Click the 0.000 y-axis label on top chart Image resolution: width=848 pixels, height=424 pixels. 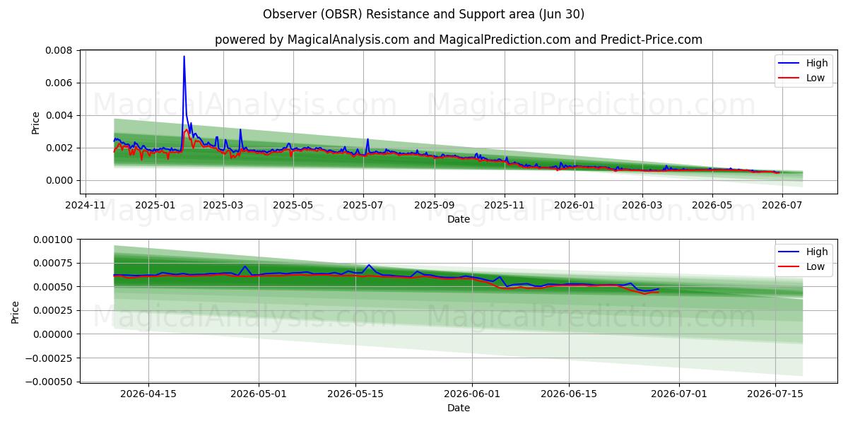(59, 180)
